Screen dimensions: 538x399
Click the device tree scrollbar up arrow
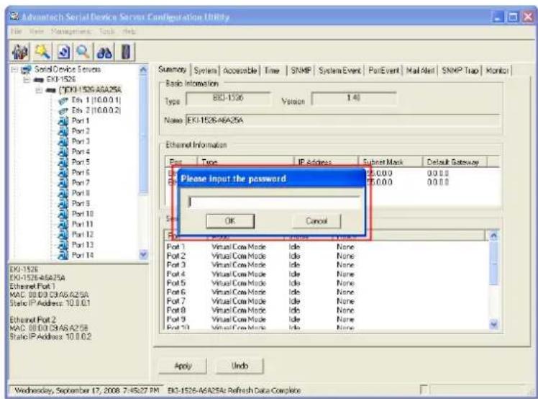143,70
